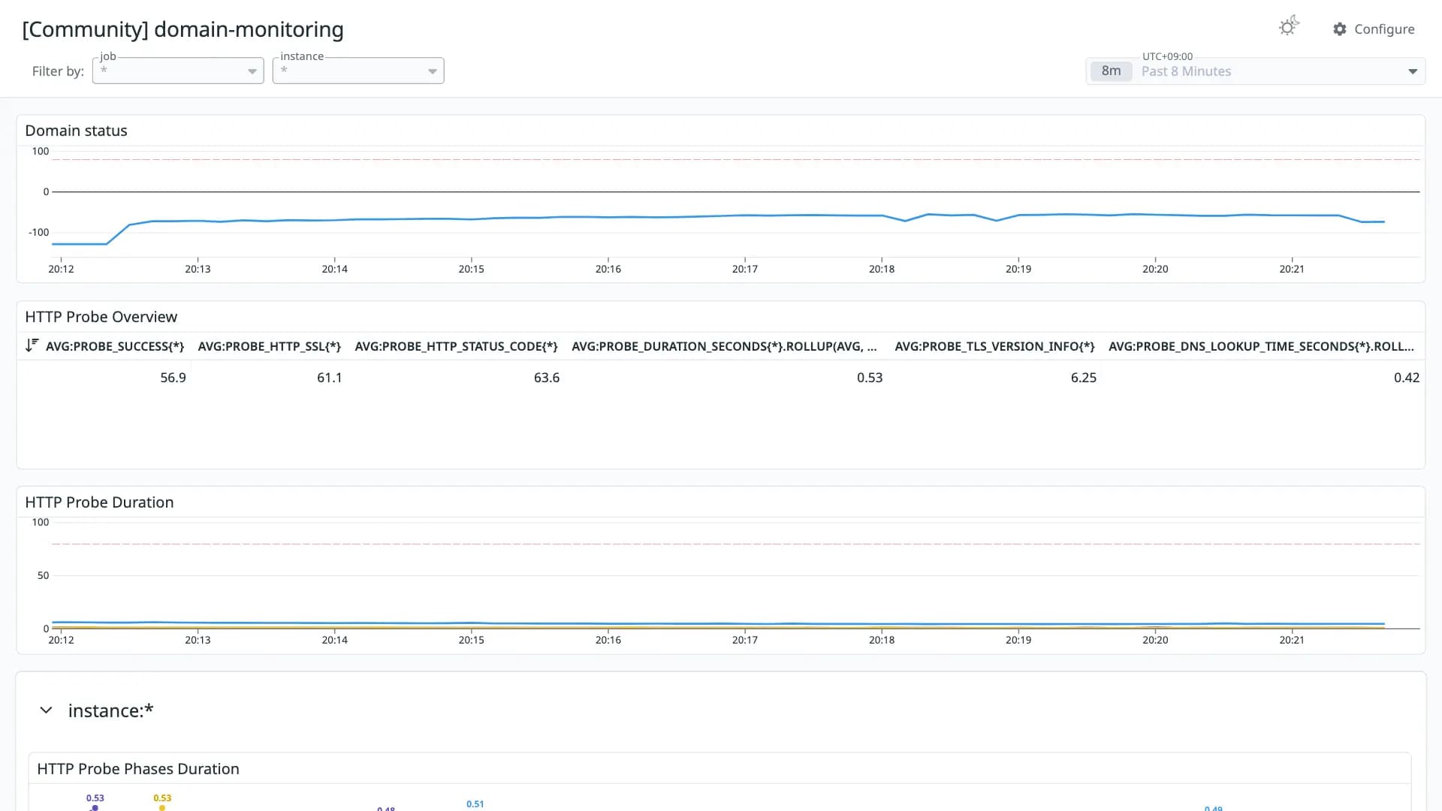The height and width of the screenshot is (811, 1442).
Task: Sort by AVG:PROBE_SUCCESS{*} column
Action: click(115, 346)
